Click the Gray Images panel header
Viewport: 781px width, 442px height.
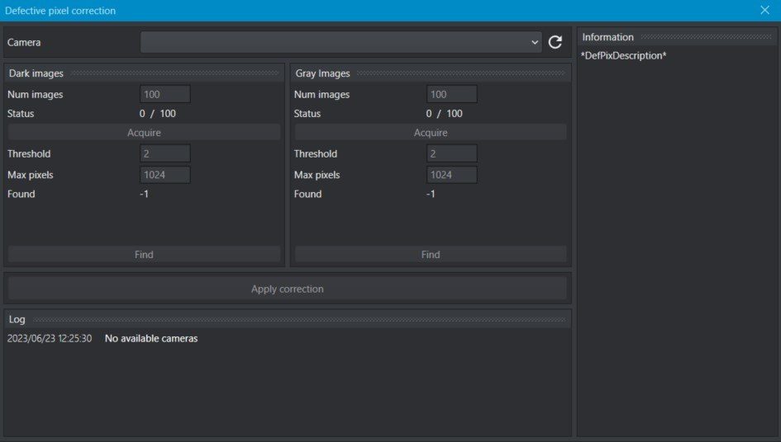pyautogui.click(x=322, y=73)
